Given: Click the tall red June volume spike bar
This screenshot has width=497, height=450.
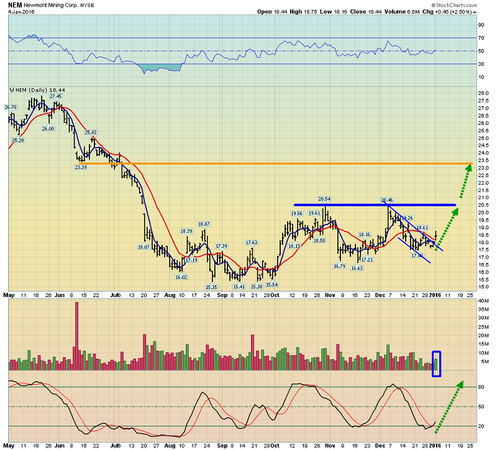Looking at the screenshot, I should tap(76, 336).
